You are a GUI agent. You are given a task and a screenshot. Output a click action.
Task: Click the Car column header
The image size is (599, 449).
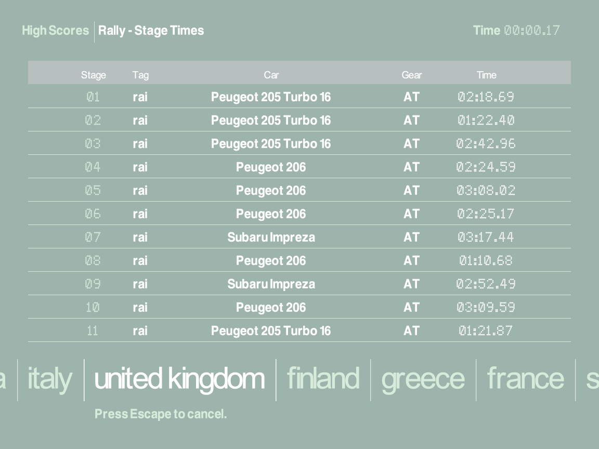(x=271, y=75)
